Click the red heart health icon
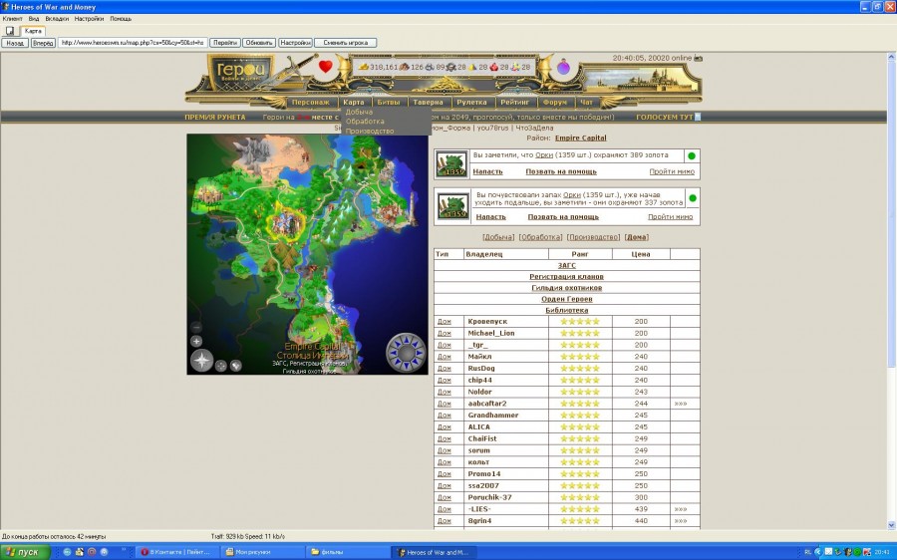 (x=326, y=67)
